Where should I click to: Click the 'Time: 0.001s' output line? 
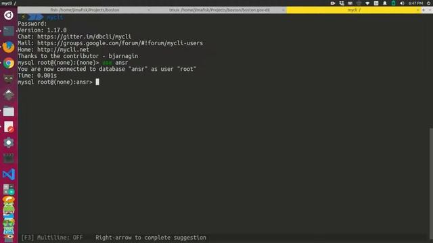click(x=37, y=76)
